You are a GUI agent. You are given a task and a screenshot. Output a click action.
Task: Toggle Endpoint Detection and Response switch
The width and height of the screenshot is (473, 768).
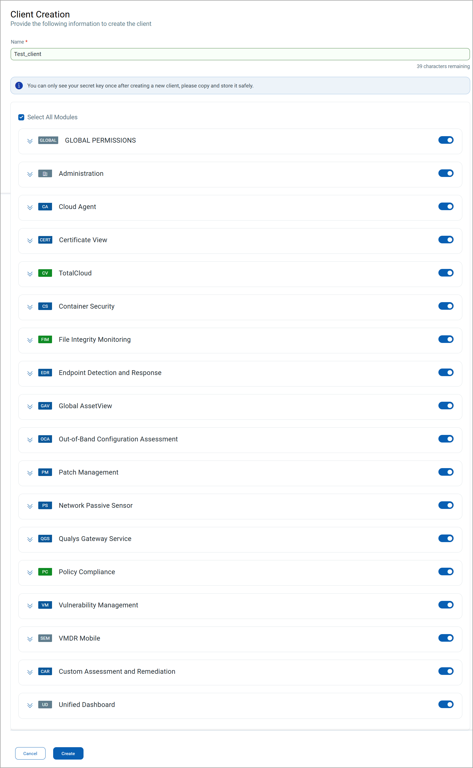point(446,372)
